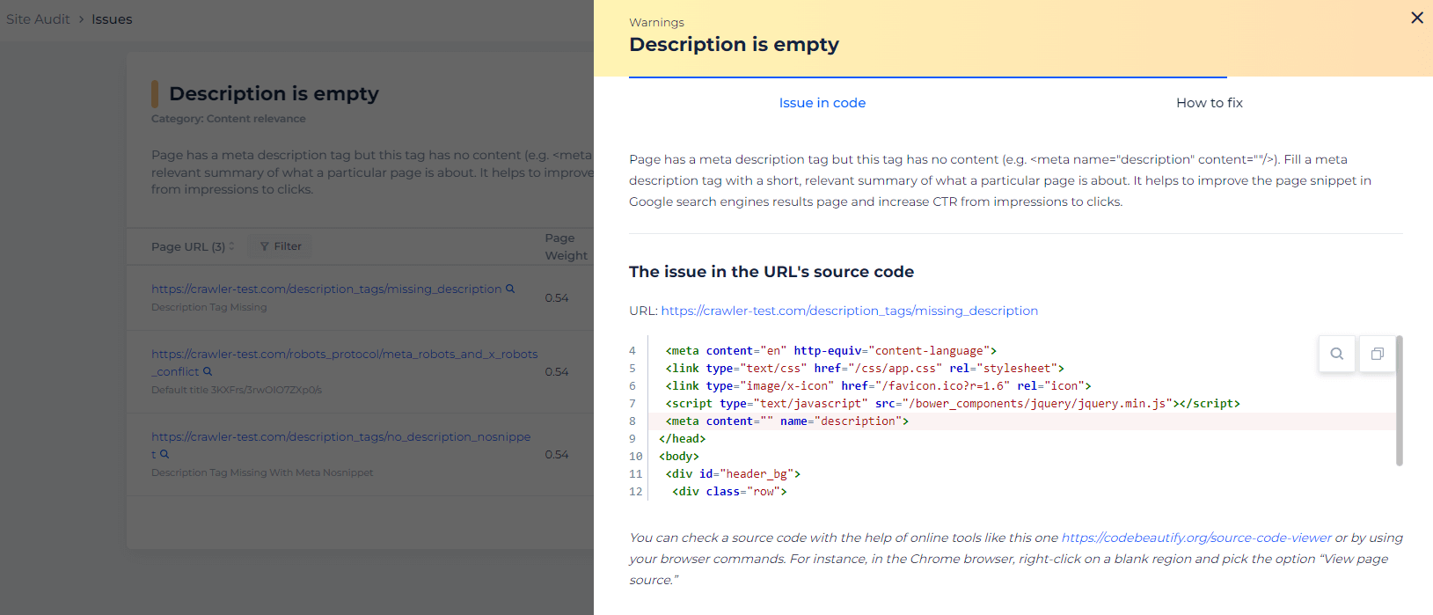The image size is (1433, 615).
Task: Switch to the How to fix tab
Action: tap(1210, 103)
